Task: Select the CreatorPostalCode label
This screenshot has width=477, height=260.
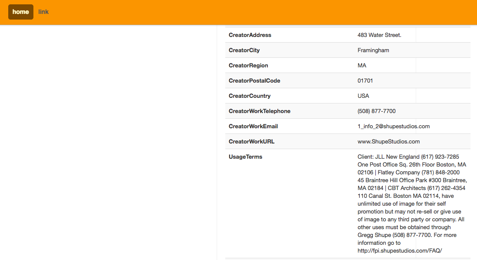Action: pos(254,81)
